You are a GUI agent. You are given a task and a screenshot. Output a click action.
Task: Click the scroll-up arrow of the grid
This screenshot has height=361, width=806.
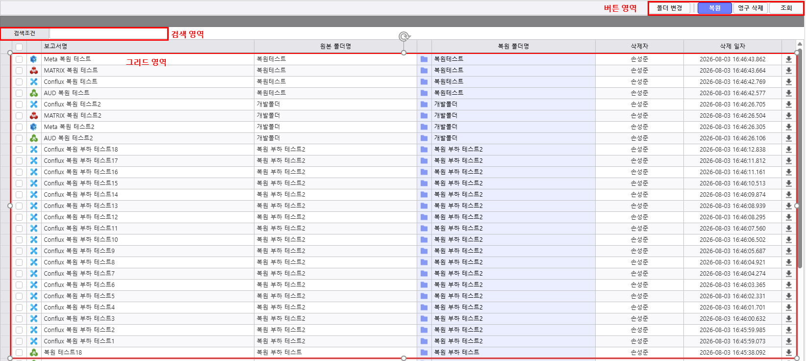800,44
